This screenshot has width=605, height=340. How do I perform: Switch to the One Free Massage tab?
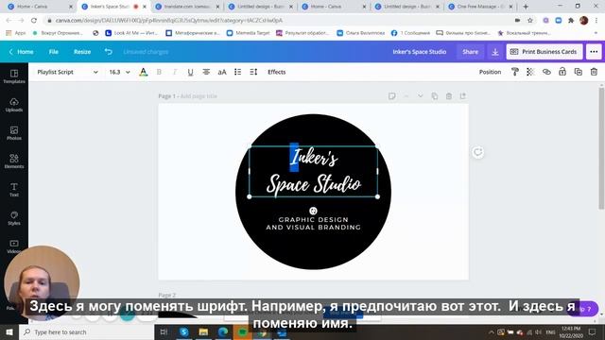coord(480,7)
